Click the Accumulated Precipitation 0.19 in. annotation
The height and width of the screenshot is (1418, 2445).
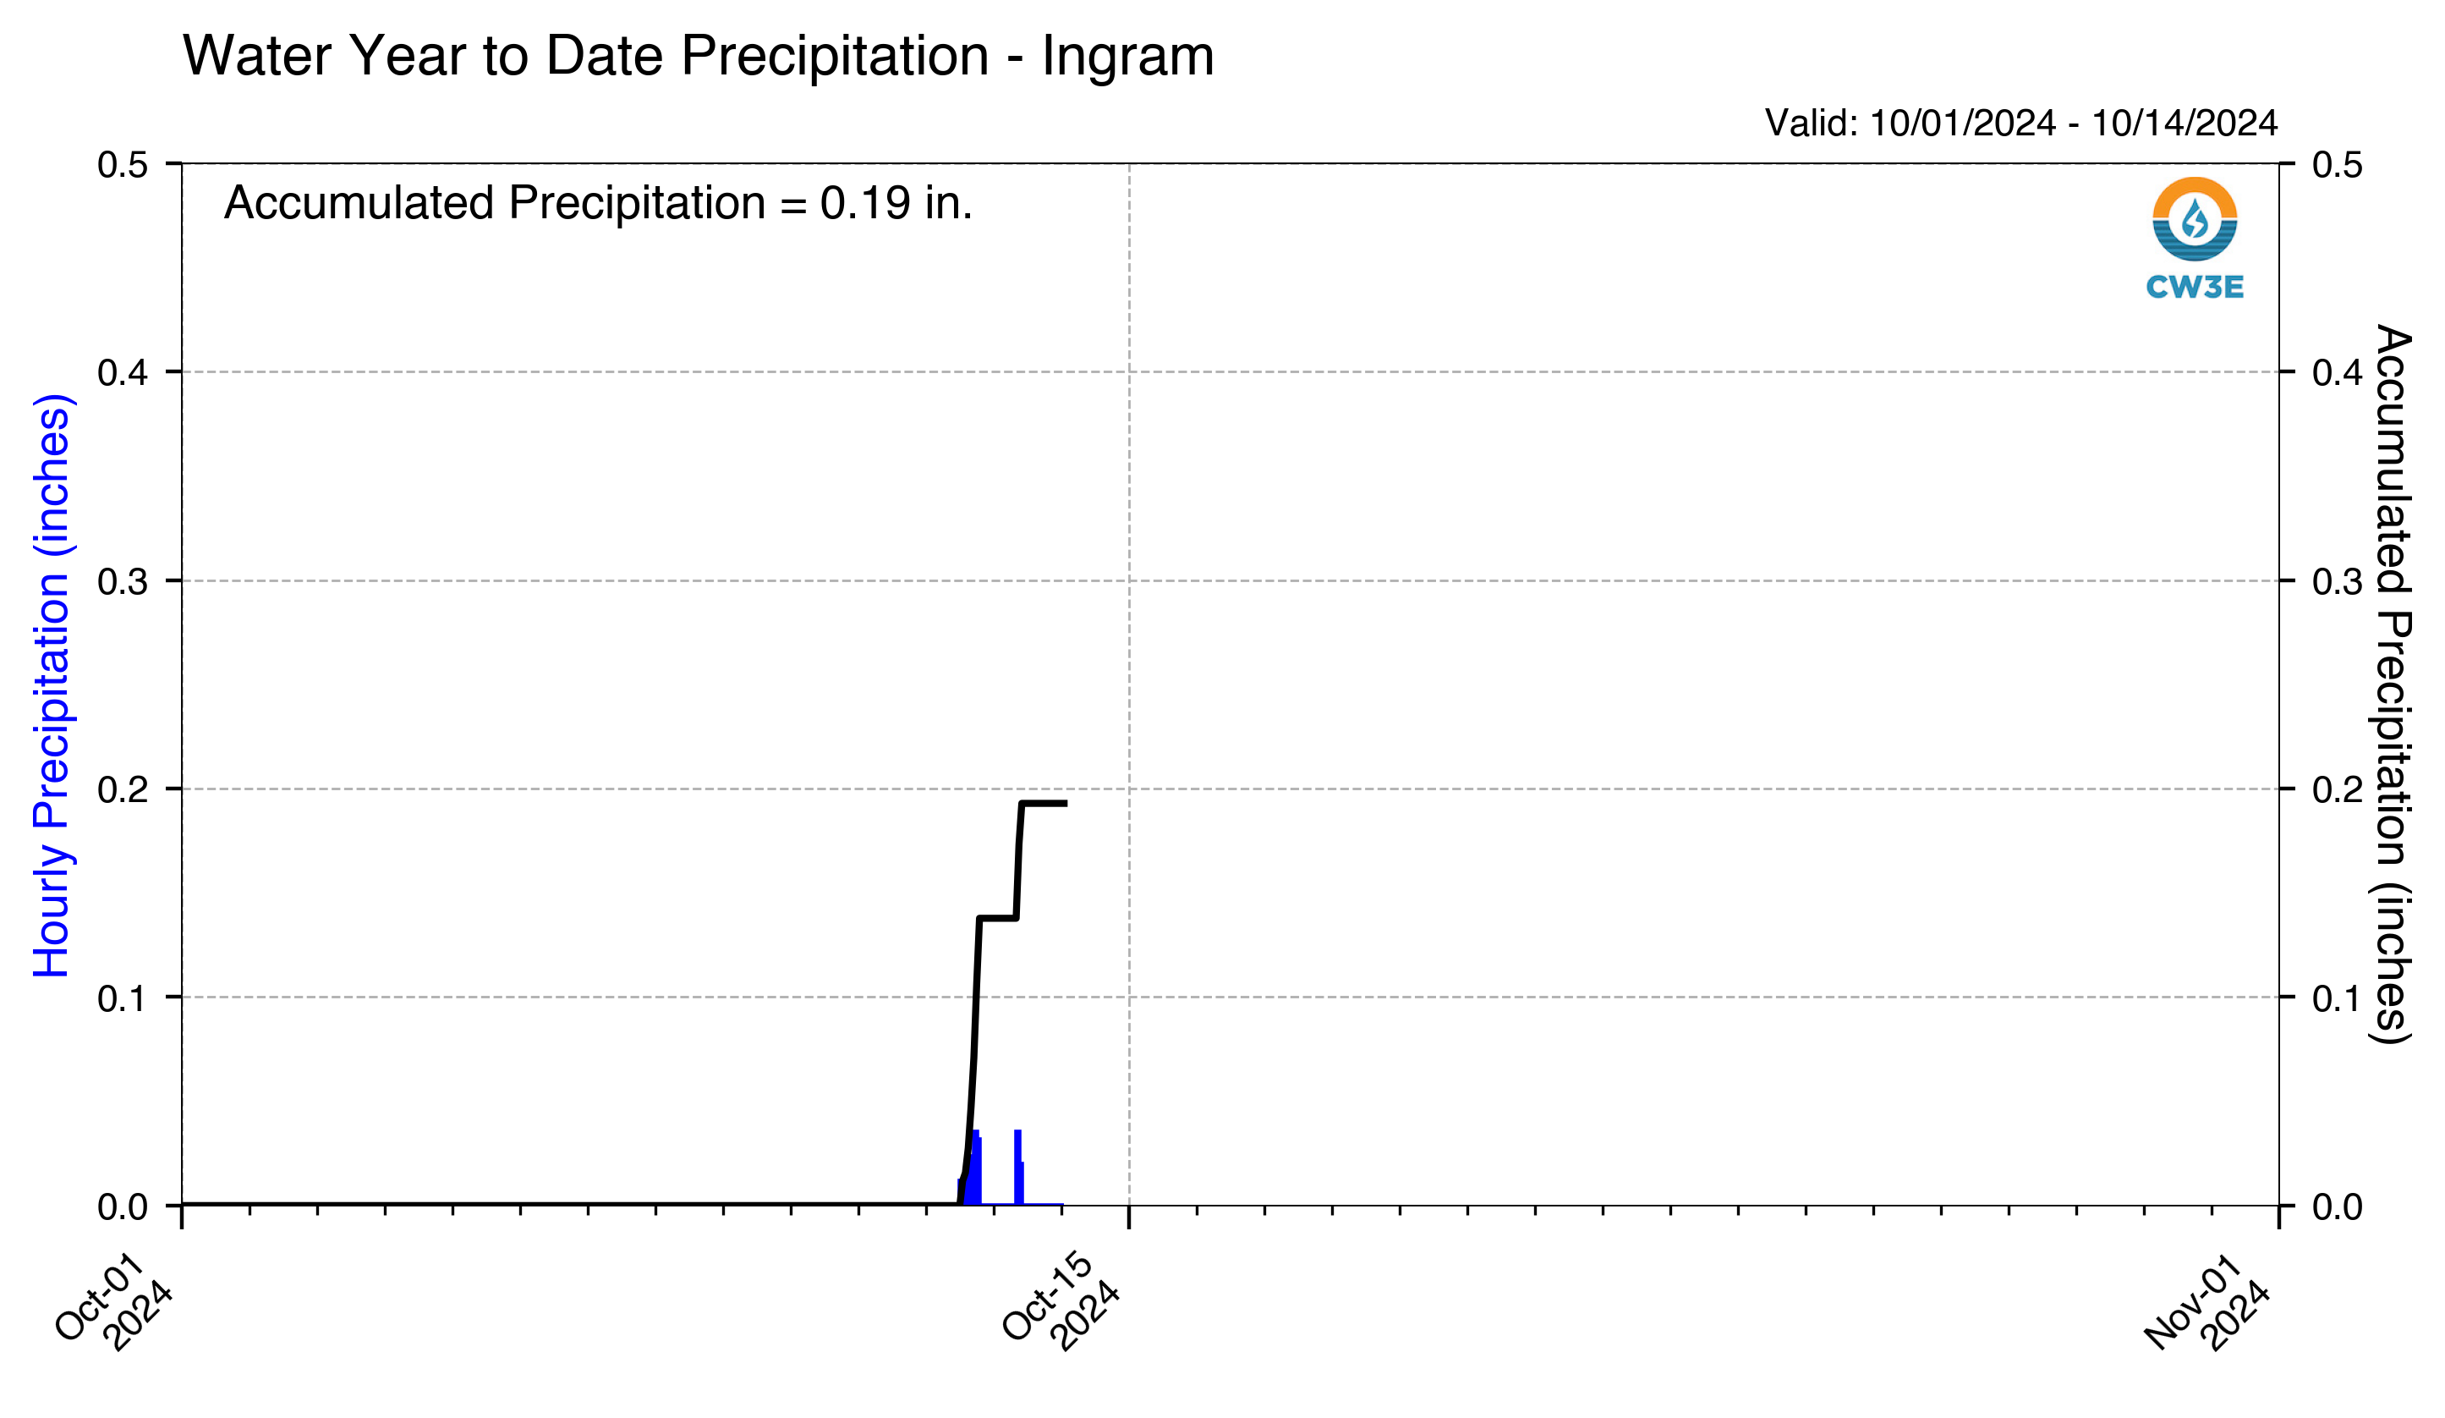pyautogui.click(x=598, y=204)
